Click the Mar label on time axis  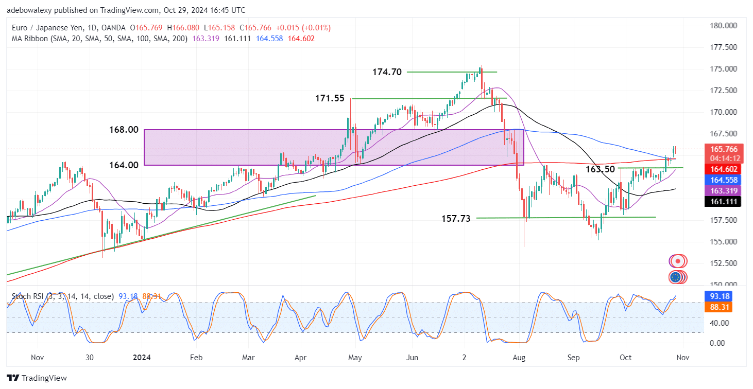[x=248, y=357]
